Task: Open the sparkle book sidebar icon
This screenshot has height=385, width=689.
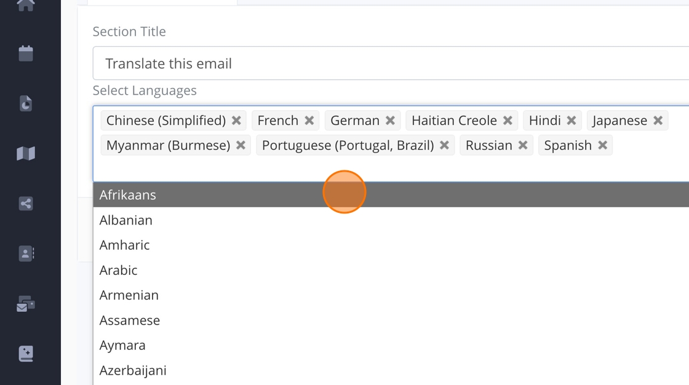Action: [26, 354]
